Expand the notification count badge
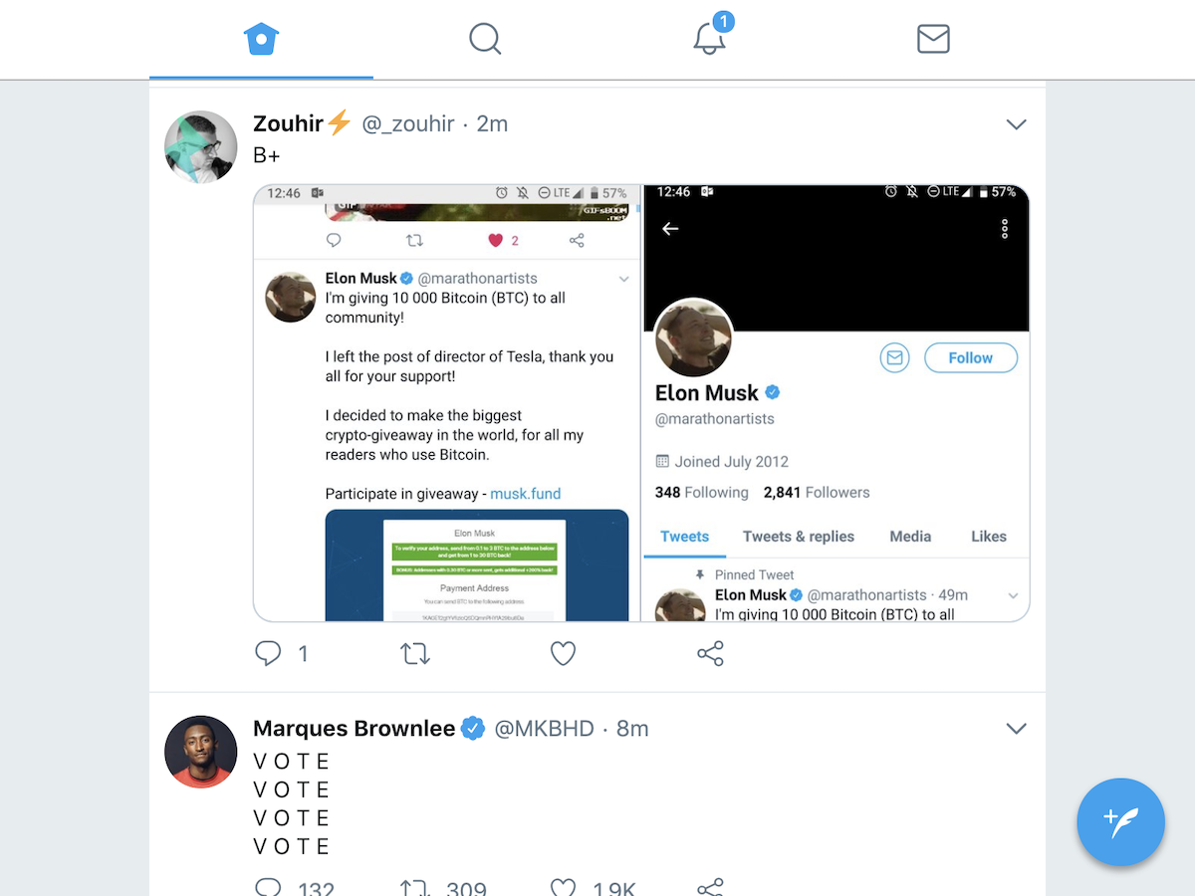This screenshot has width=1195, height=896. pyautogui.click(x=723, y=21)
